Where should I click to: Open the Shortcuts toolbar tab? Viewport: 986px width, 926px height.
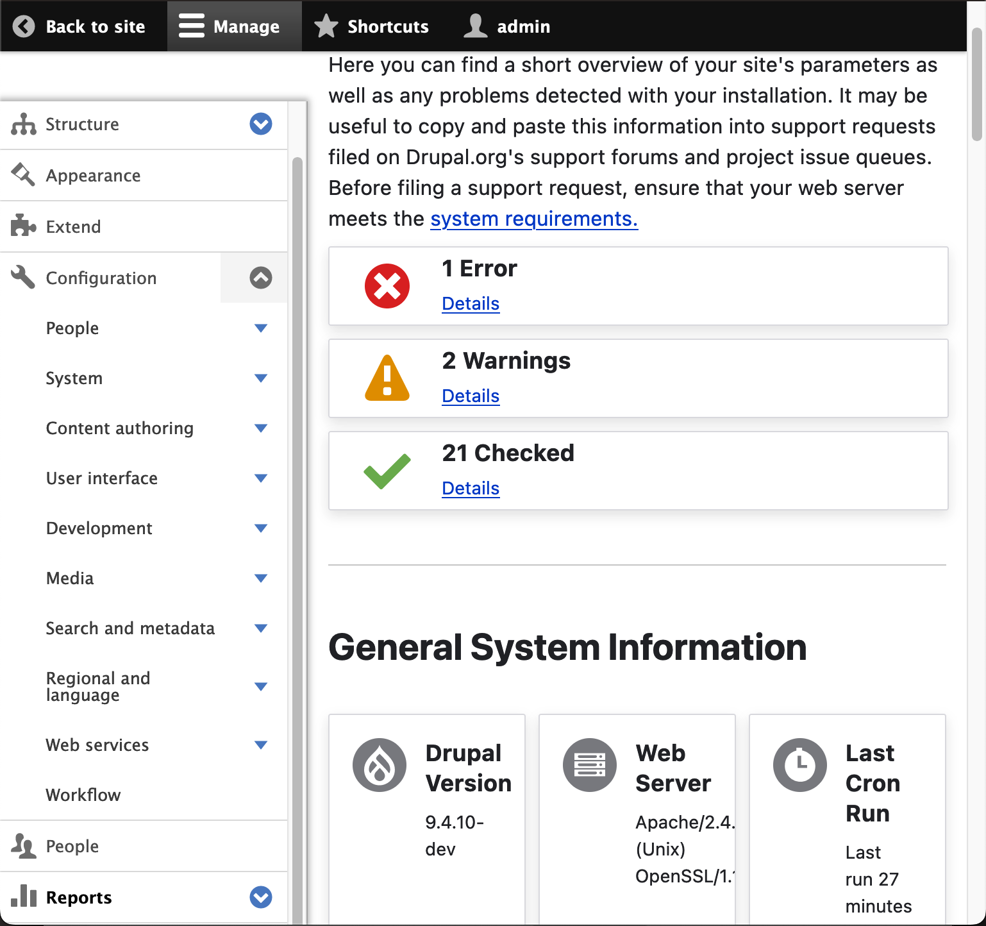(372, 26)
